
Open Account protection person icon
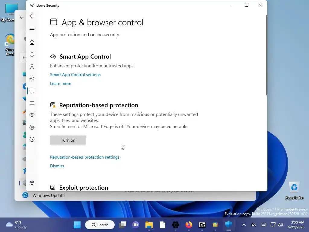point(32,67)
